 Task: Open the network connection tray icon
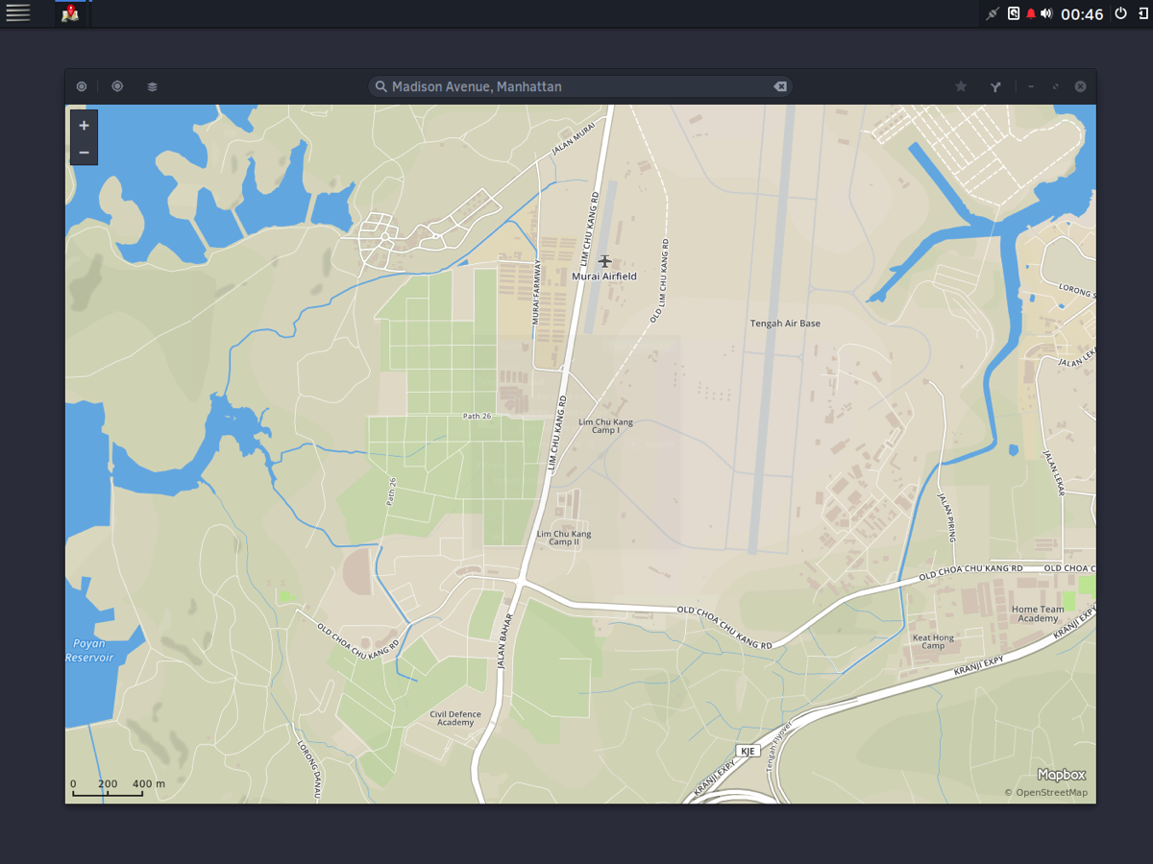pos(993,13)
